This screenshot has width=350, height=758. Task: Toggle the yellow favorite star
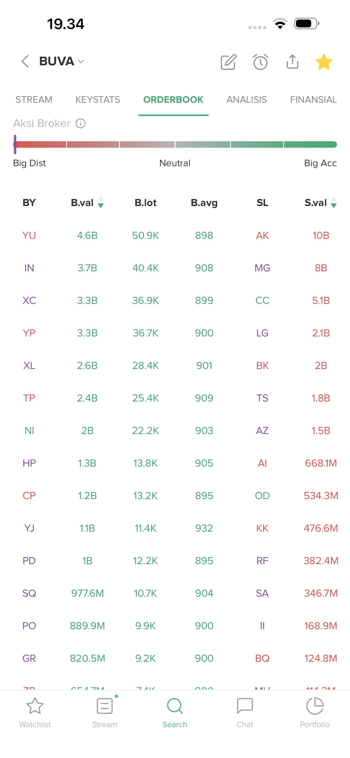(x=324, y=62)
